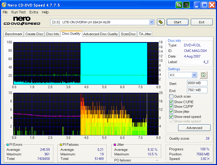Click the refresh icon beside the 4X speed selector
217x165 pixels.
coord(203,75)
